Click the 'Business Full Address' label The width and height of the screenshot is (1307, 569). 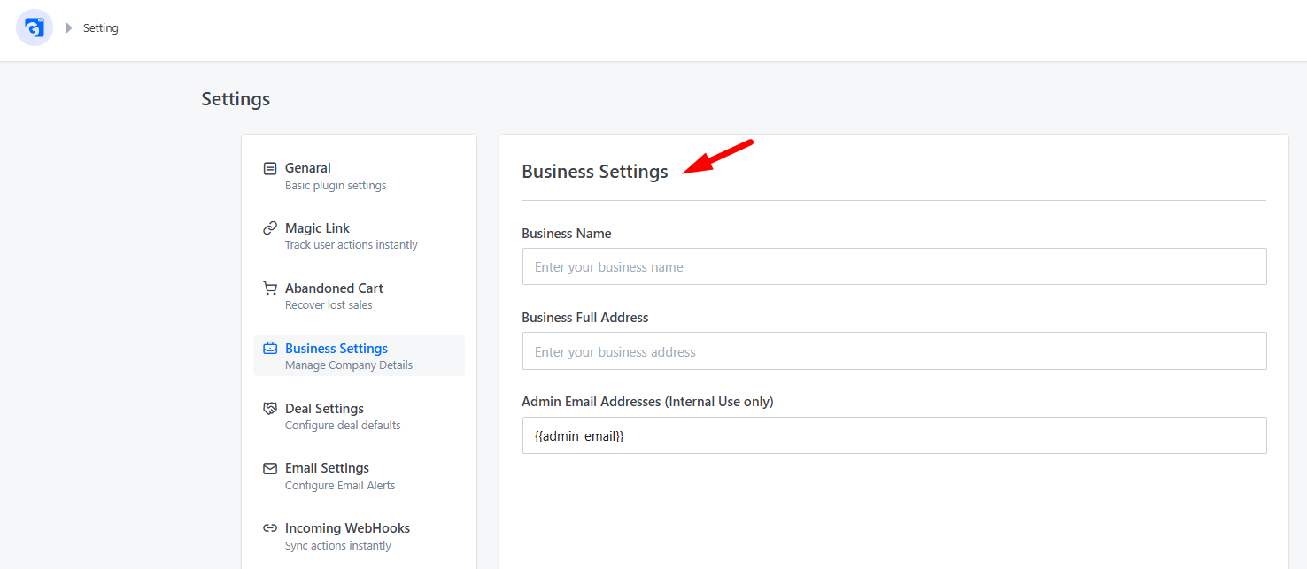coord(585,318)
